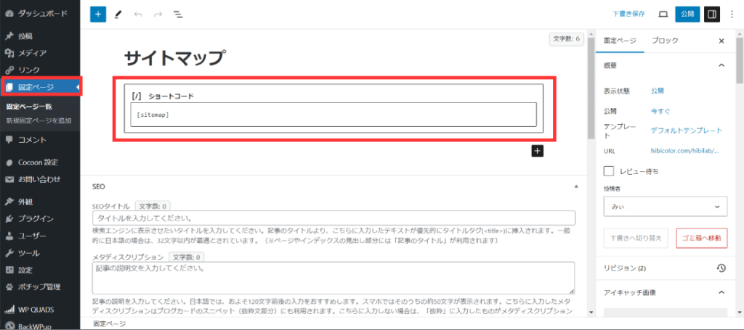
Task: Collapse the アイキャッチ画像 panel
Action: tap(721, 292)
